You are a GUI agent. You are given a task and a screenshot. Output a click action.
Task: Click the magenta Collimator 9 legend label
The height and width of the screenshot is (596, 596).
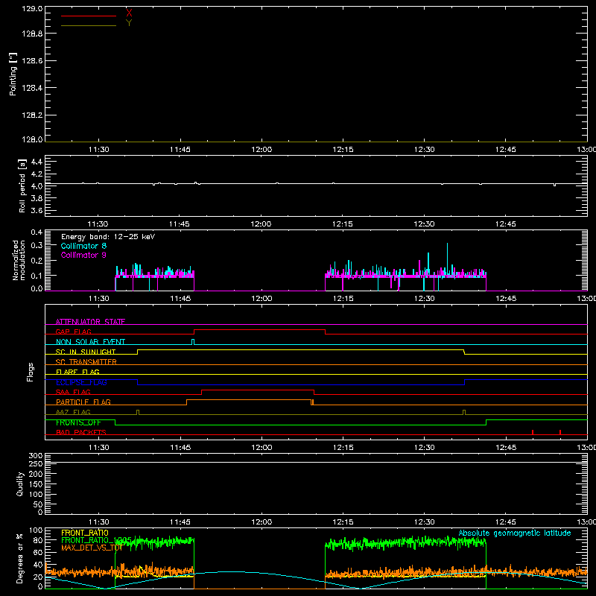83,255
